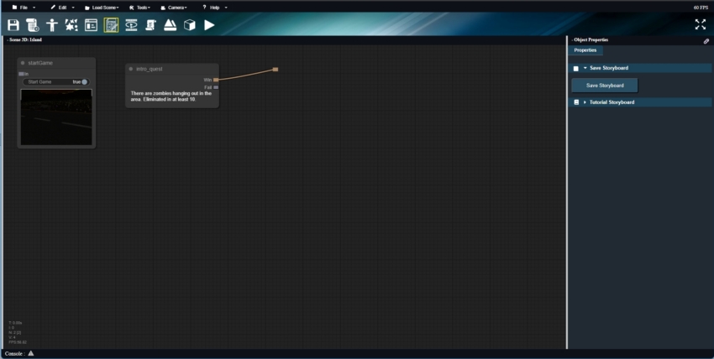The width and height of the screenshot is (714, 359).
Task: Select the startGame node title
Action: 40,63
